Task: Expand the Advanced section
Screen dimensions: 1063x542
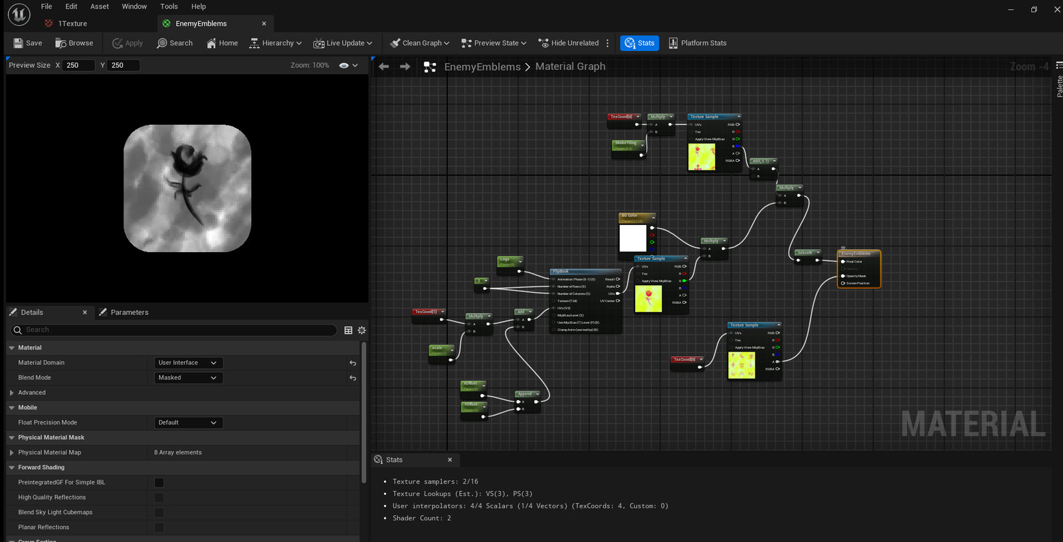Action: click(x=11, y=393)
